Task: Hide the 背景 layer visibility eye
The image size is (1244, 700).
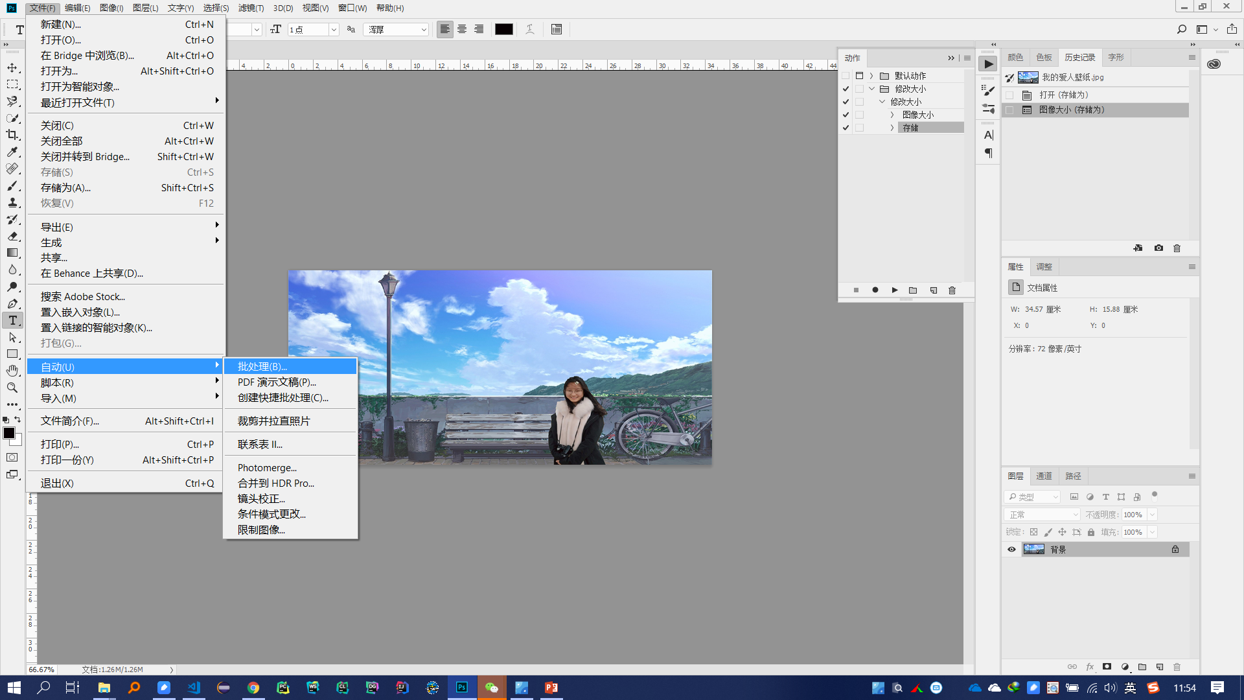Action: [x=1011, y=550]
